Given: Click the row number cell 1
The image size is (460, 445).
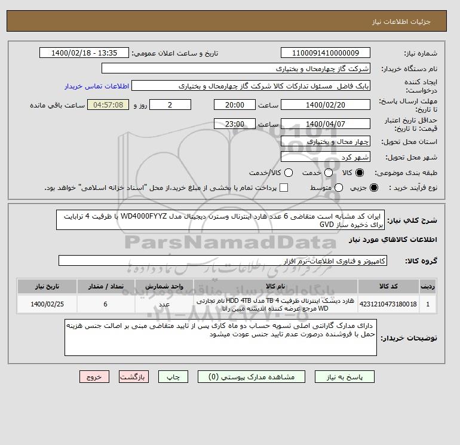Looking at the screenshot, I should coord(428,304).
